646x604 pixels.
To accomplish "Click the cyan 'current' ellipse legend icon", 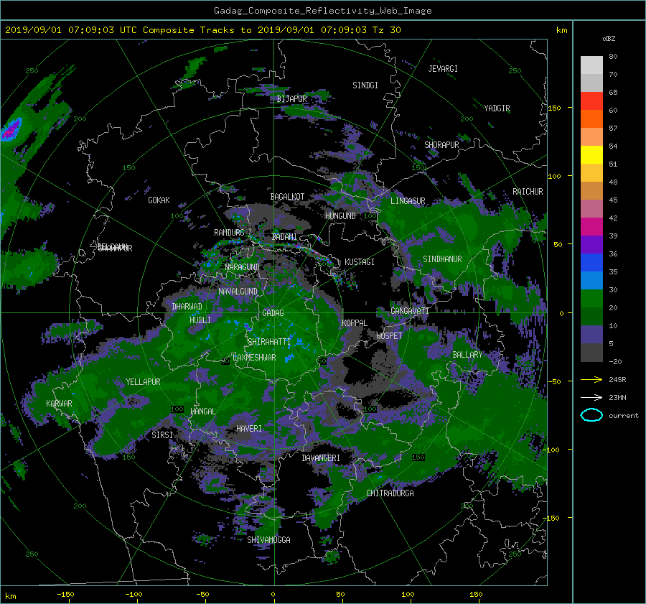I will (591, 415).
